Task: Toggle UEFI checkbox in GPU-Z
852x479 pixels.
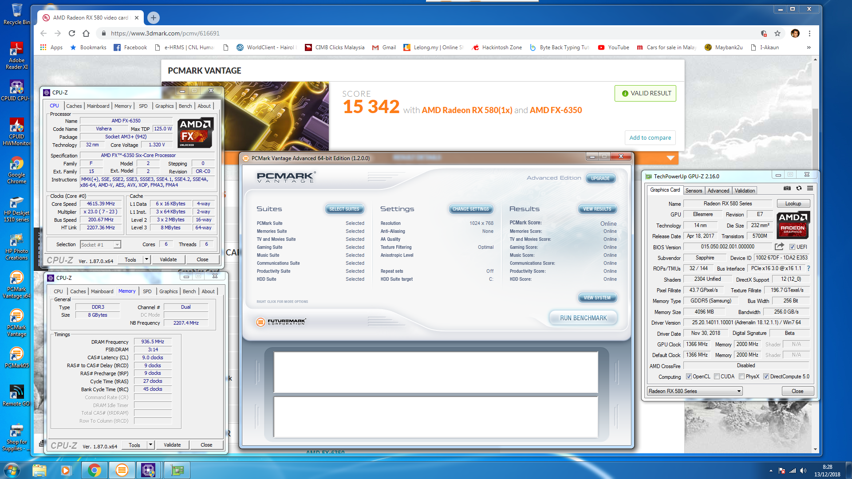Action: pyautogui.click(x=792, y=247)
